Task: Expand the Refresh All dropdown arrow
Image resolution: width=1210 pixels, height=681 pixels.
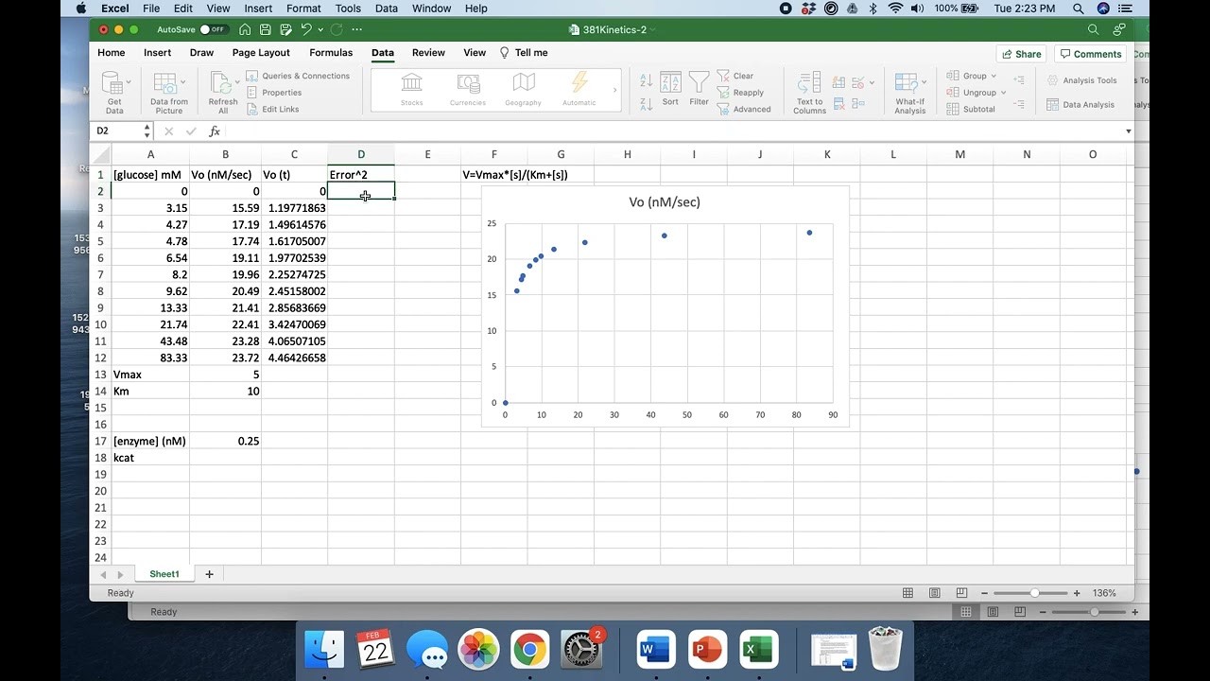Action: point(237,81)
